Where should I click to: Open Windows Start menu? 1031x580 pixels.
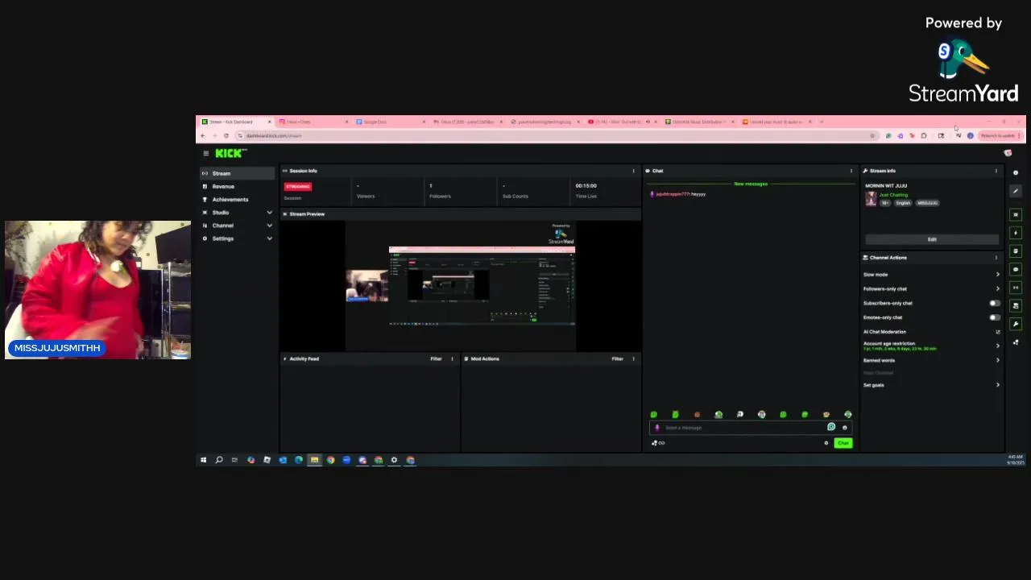pos(203,460)
